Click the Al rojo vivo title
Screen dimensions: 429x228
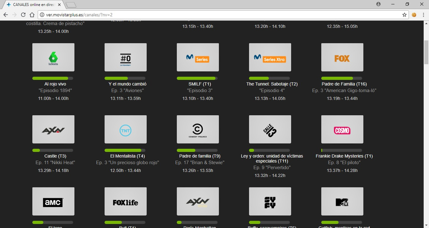pos(55,84)
